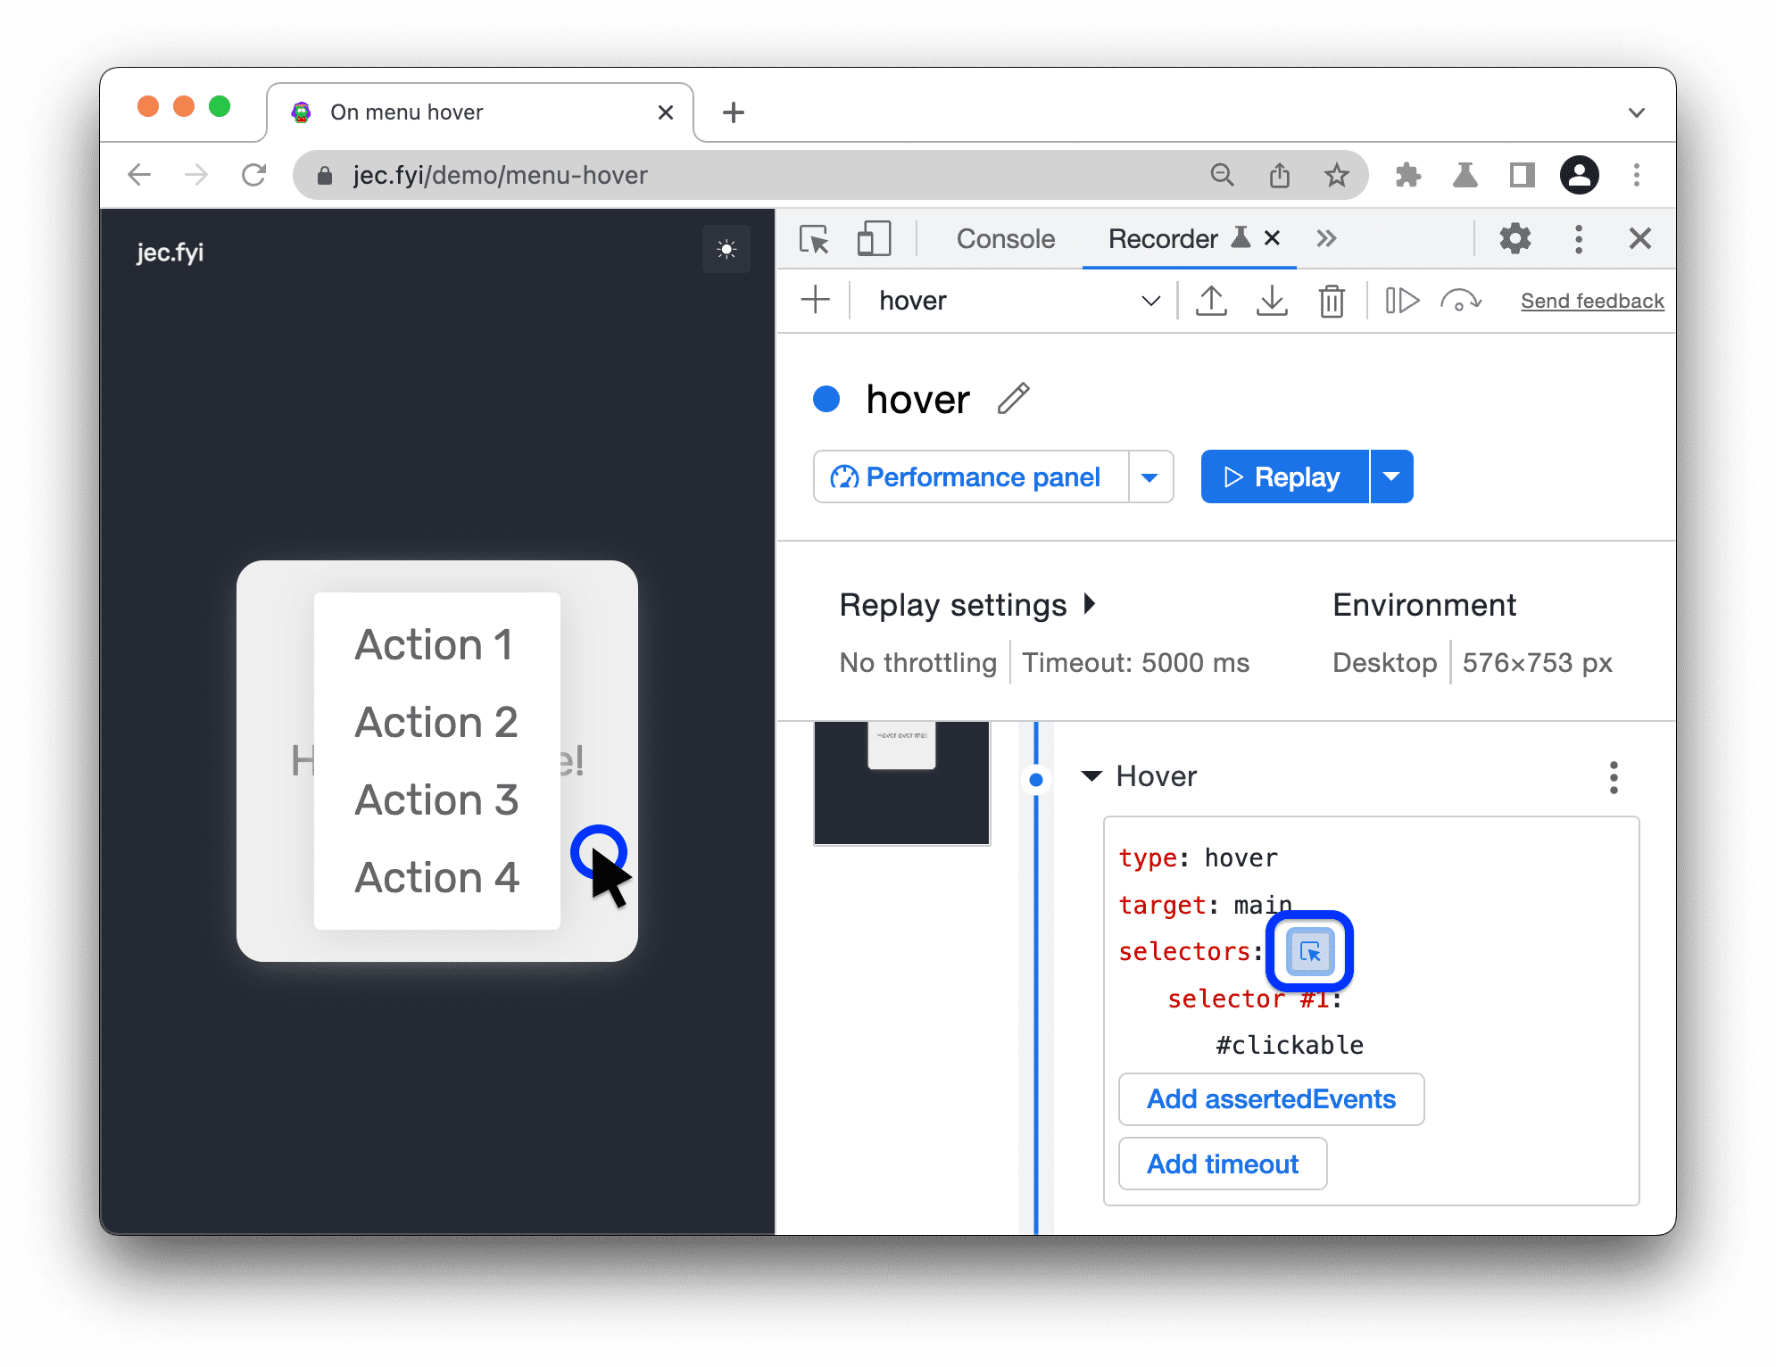The image size is (1776, 1367).
Task: Click the step replay icon
Action: pyautogui.click(x=1400, y=300)
